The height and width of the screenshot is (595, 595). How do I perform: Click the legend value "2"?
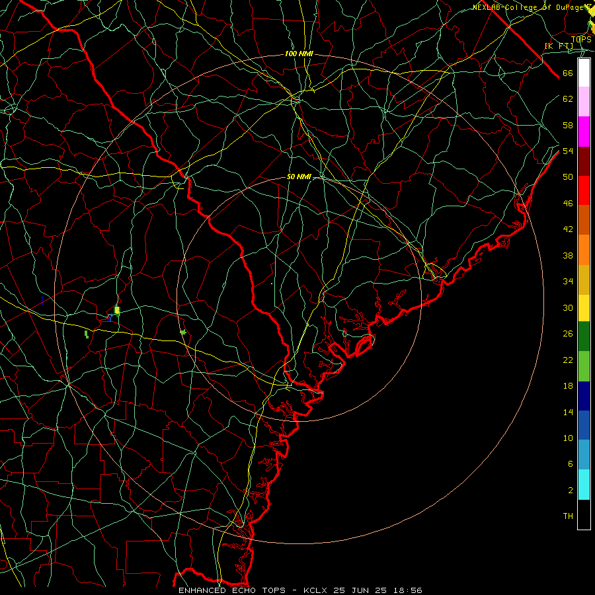pos(571,491)
